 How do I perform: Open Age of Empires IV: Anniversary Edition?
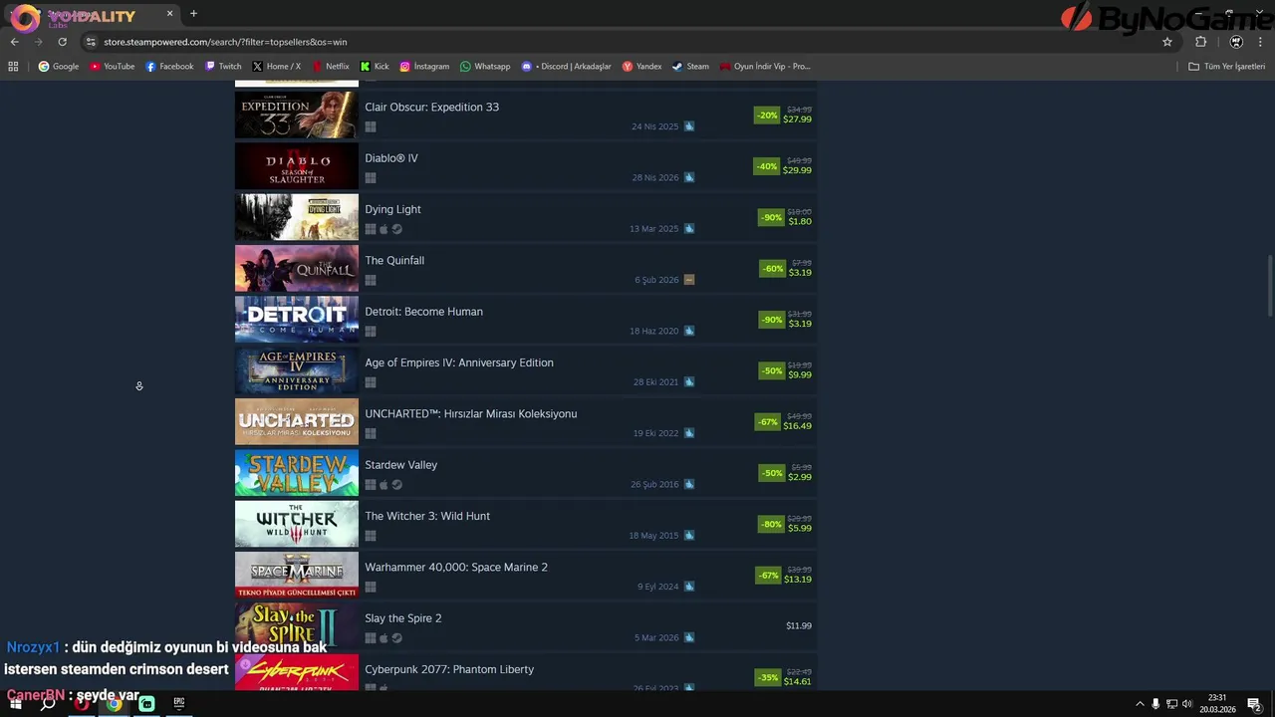[459, 362]
